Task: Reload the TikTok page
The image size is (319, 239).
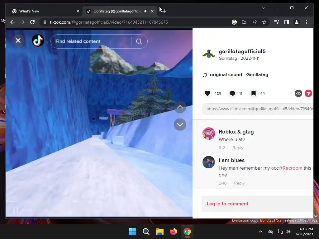Action: [32, 22]
